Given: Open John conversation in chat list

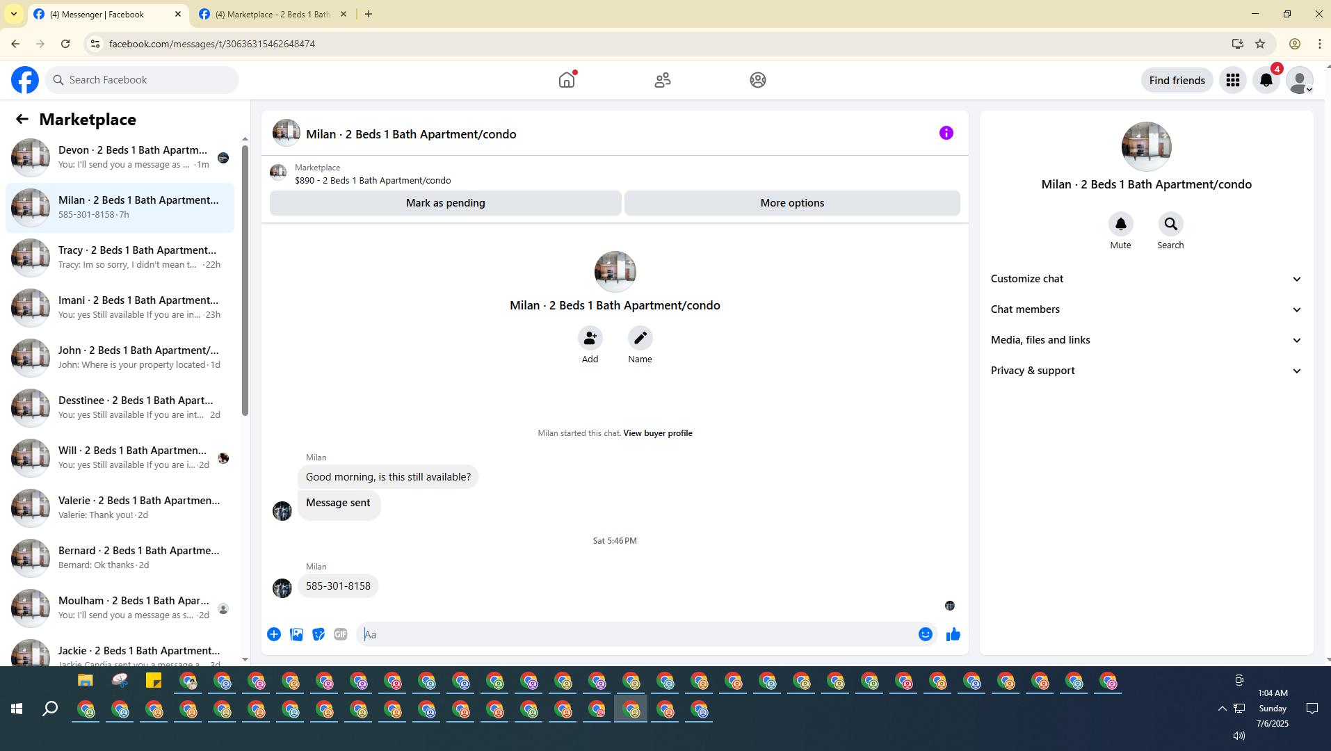Looking at the screenshot, I should pos(120,357).
